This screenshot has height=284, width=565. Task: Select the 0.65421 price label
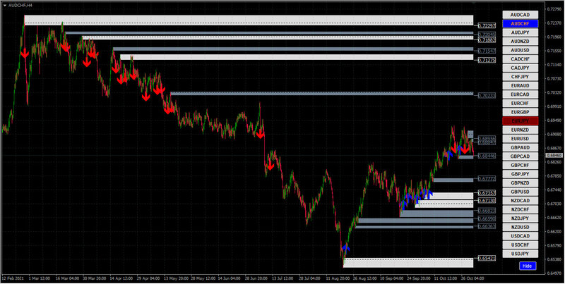click(x=487, y=258)
